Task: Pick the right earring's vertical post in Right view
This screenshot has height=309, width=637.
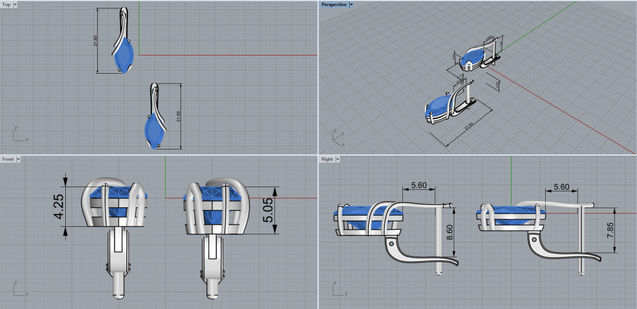Action: pos(581,240)
